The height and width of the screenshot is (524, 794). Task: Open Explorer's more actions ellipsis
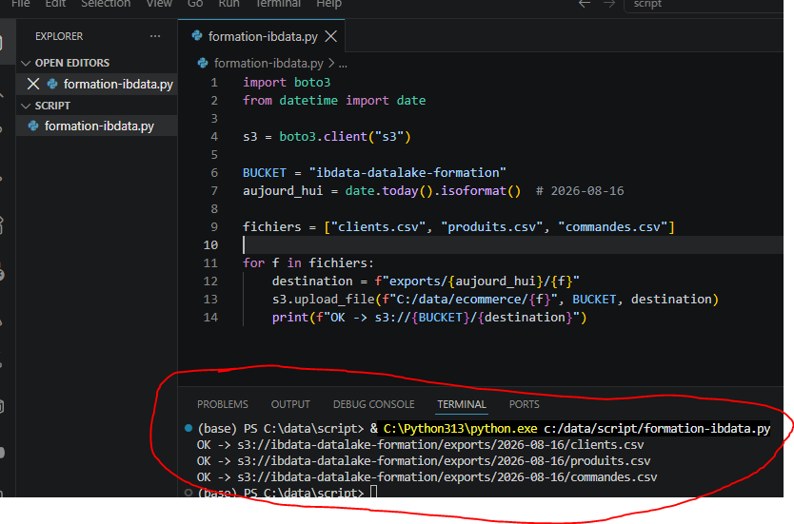pos(155,36)
